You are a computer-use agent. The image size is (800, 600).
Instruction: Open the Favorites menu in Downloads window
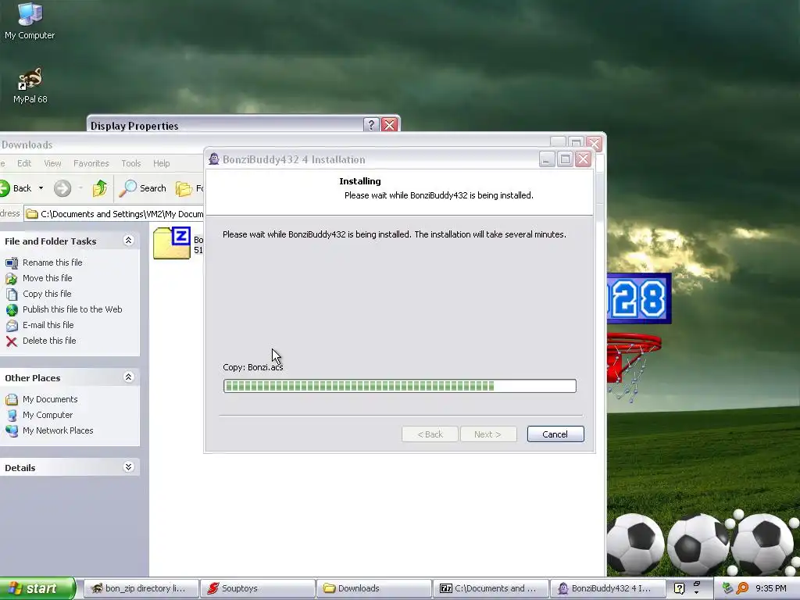click(x=91, y=163)
